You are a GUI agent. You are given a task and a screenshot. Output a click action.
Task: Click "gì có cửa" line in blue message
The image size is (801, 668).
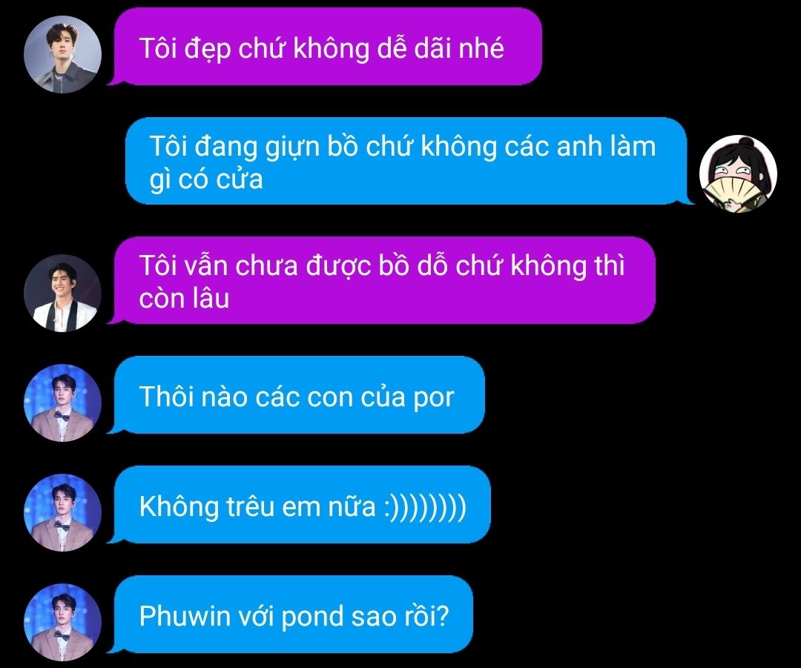coord(206,179)
